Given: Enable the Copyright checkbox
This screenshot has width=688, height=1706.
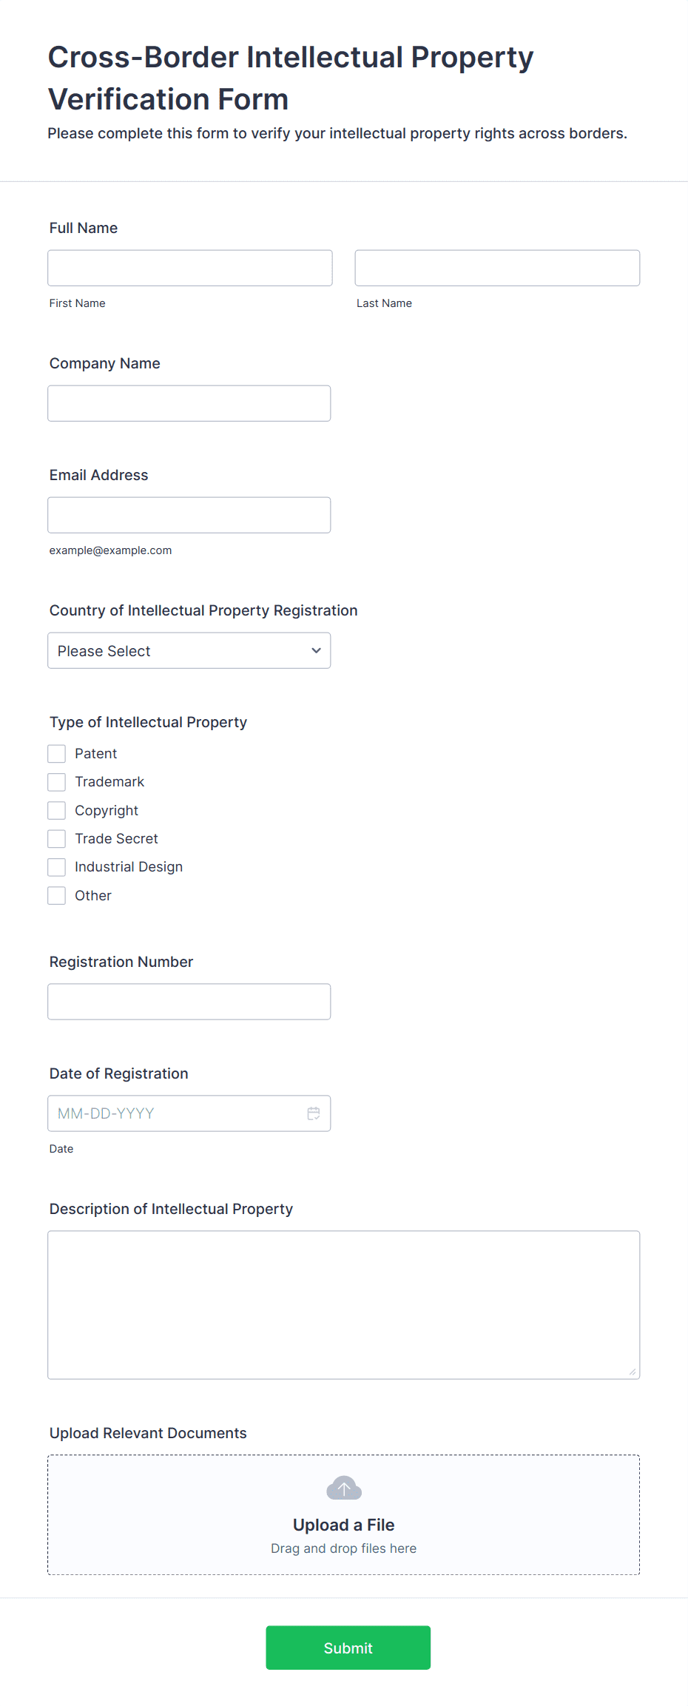Looking at the screenshot, I should [x=57, y=811].
